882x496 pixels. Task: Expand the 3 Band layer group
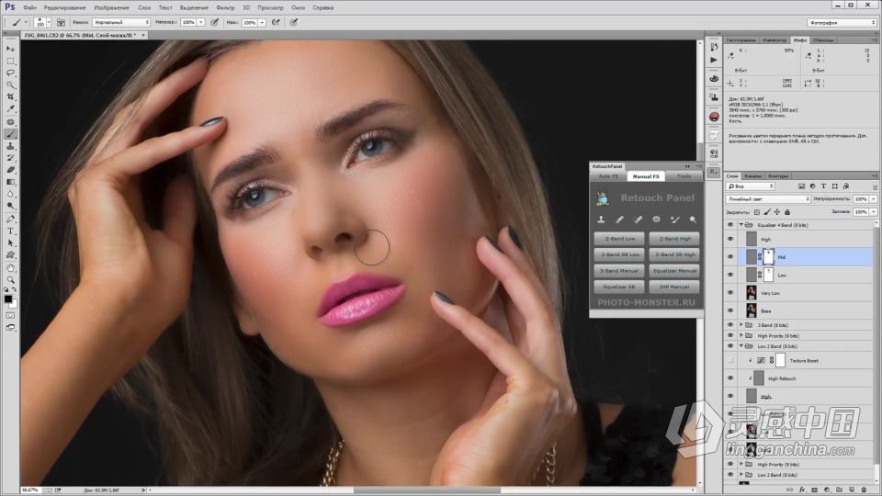741,324
